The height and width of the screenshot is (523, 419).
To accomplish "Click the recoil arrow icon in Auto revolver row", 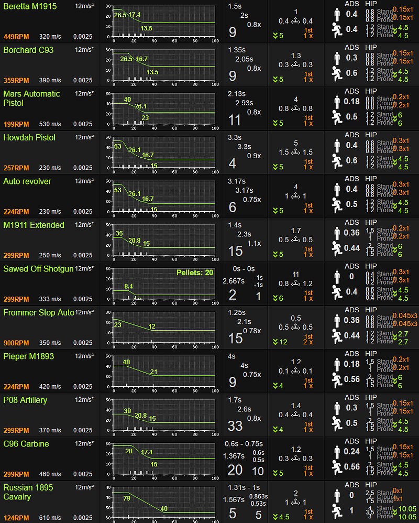I will coord(296,196).
